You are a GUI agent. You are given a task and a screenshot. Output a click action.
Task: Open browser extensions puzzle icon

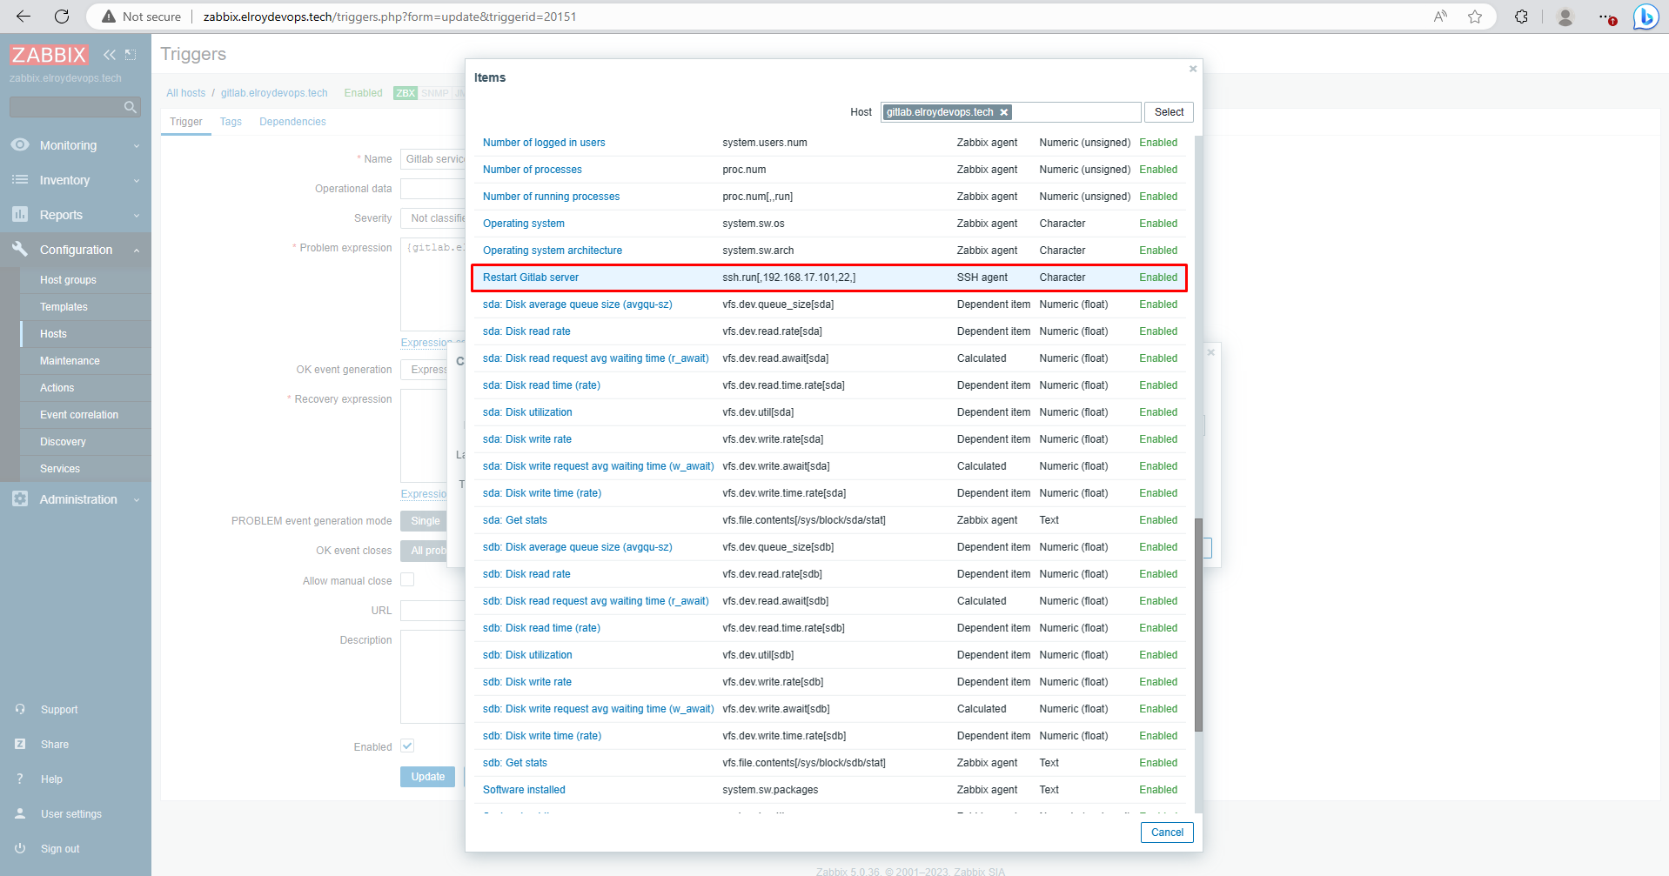click(x=1521, y=17)
